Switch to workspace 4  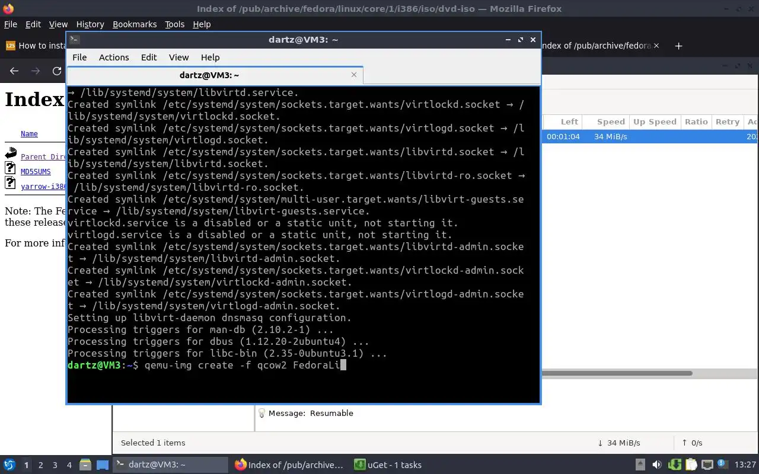[x=69, y=465]
